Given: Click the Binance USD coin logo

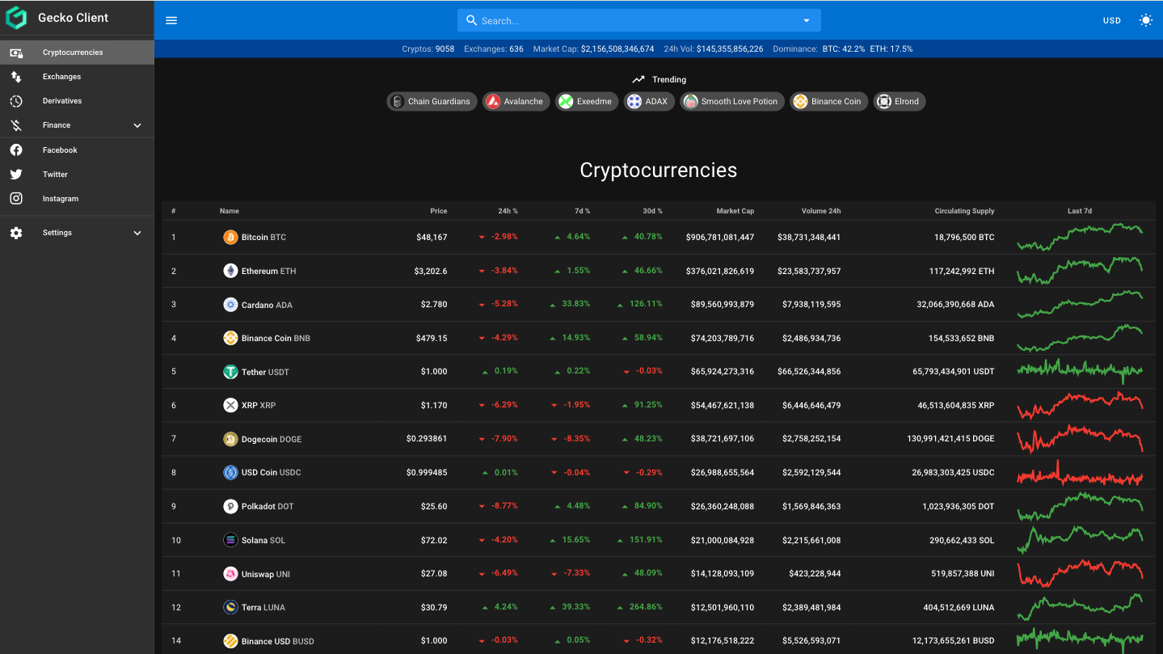Looking at the screenshot, I should (230, 641).
